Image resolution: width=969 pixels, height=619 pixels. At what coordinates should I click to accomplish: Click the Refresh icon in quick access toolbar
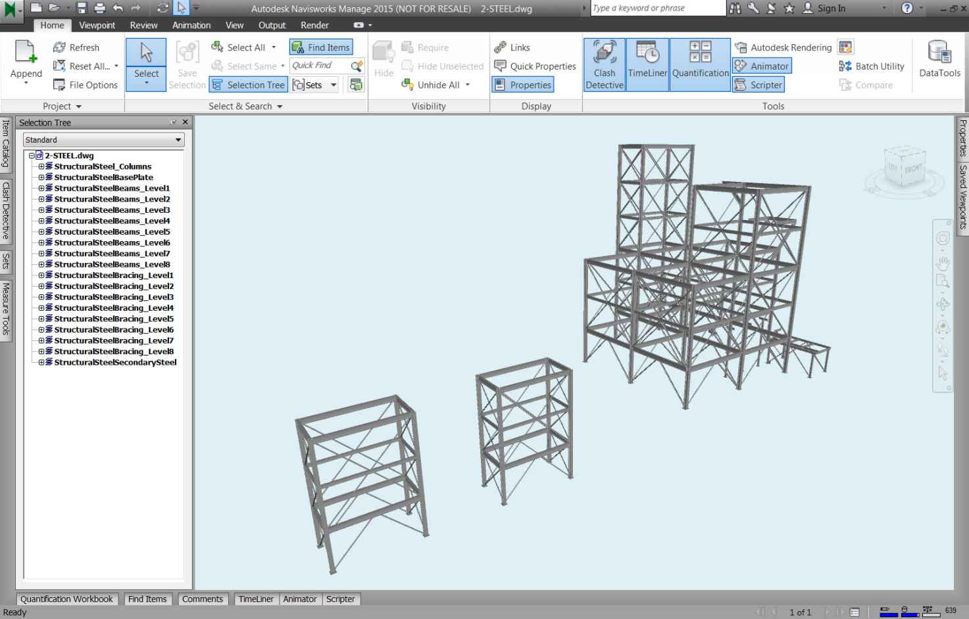point(162,8)
